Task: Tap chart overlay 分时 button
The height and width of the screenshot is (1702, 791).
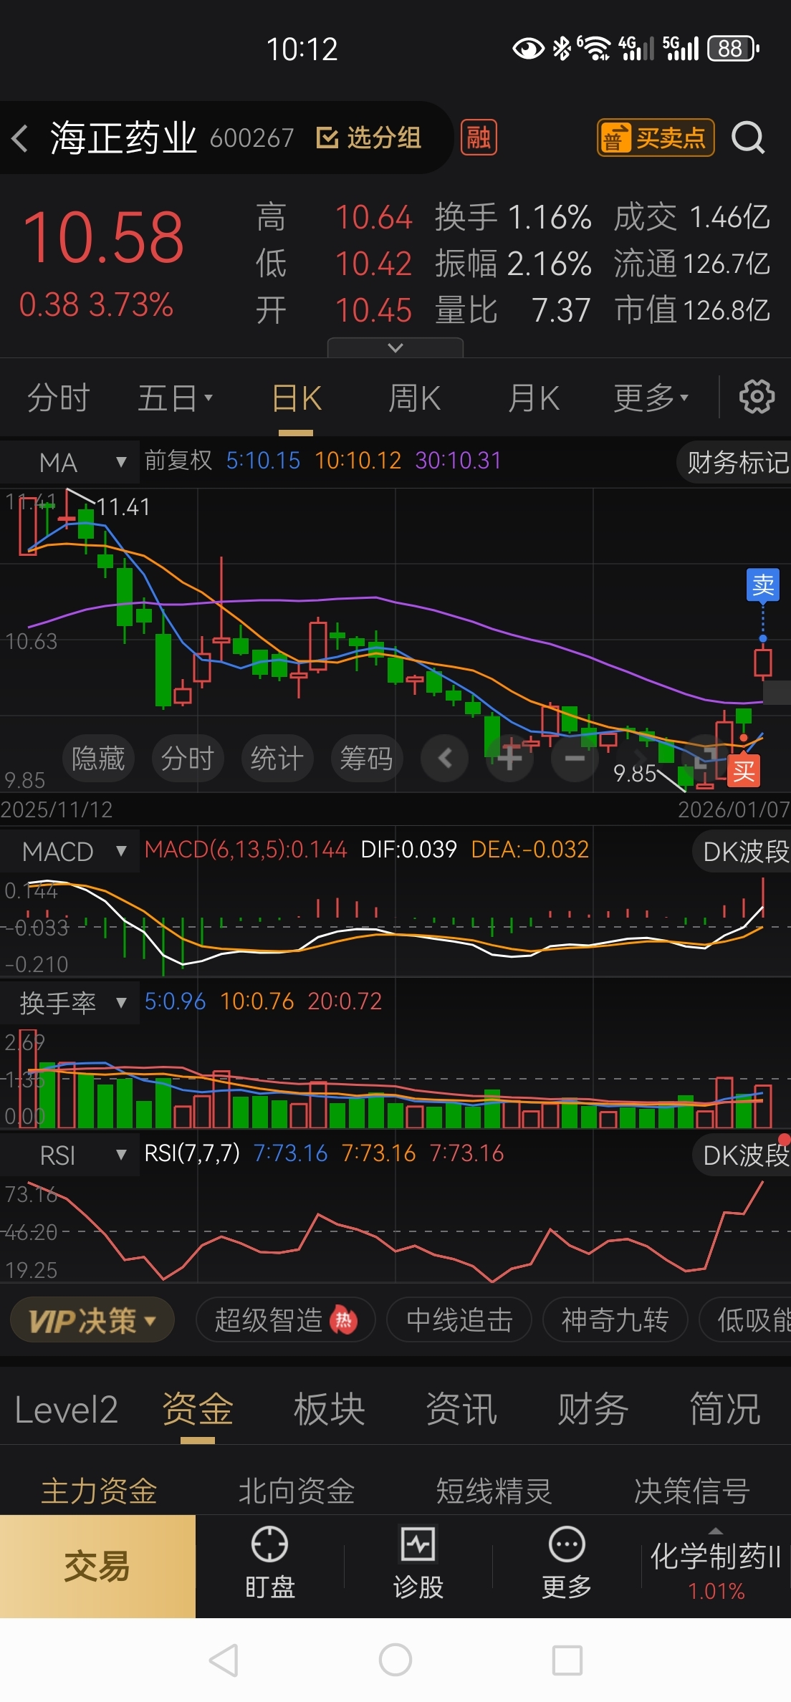Action: (x=188, y=758)
